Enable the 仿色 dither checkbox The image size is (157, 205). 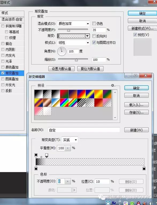pyautogui.click(x=94, y=23)
